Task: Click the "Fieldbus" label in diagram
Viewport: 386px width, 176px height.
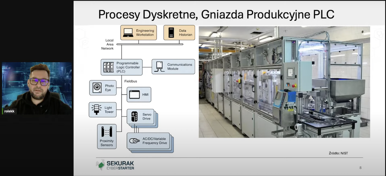Action: click(x=131, y=80)
